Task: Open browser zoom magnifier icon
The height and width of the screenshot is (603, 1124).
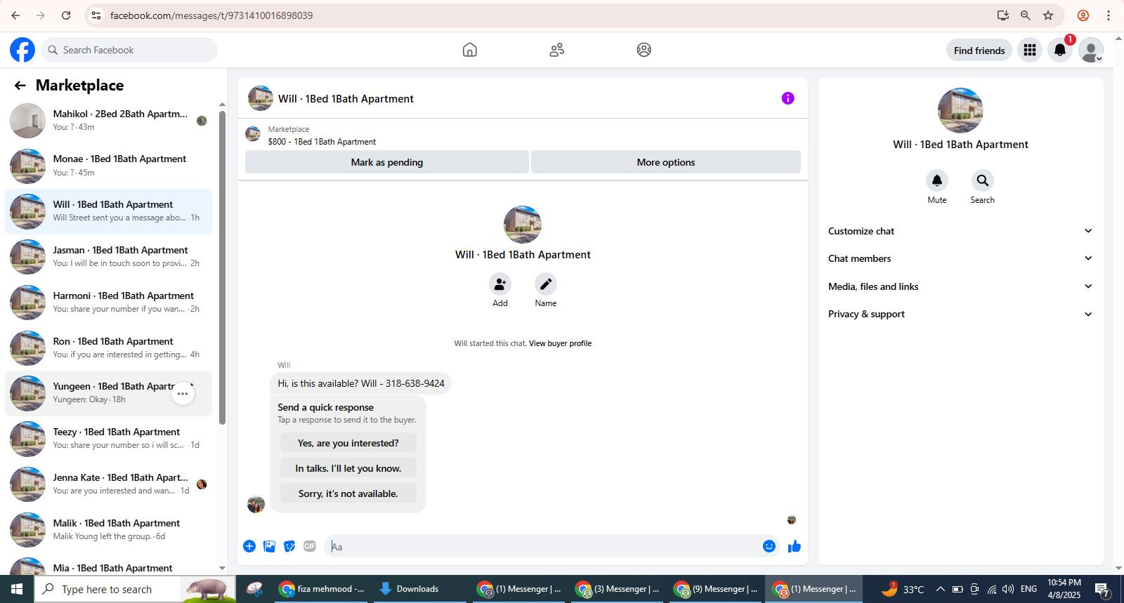Action: 1026,15
